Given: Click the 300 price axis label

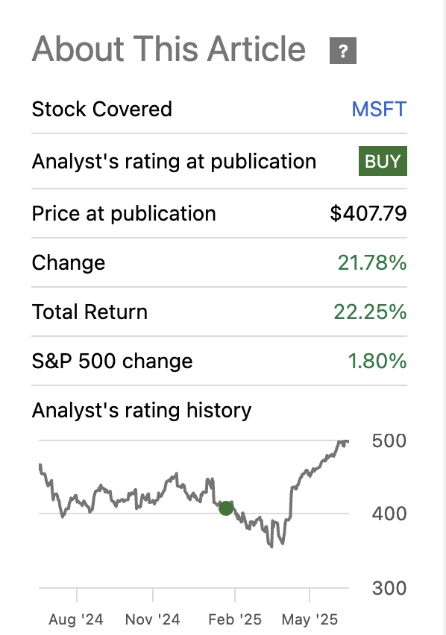Looking at the screenshot, I should [388, 588].
